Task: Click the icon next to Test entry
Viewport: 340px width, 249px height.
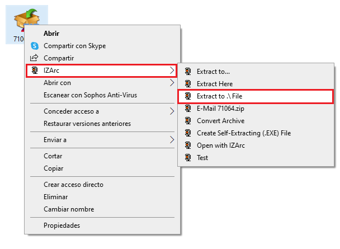Action: click(188, 157)
